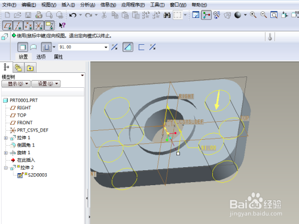Open the folder browser navigator tab

(x=19, y=67)
